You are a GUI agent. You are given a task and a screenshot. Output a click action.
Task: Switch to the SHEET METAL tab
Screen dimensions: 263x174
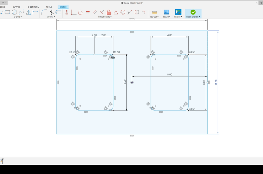point(33,7)
